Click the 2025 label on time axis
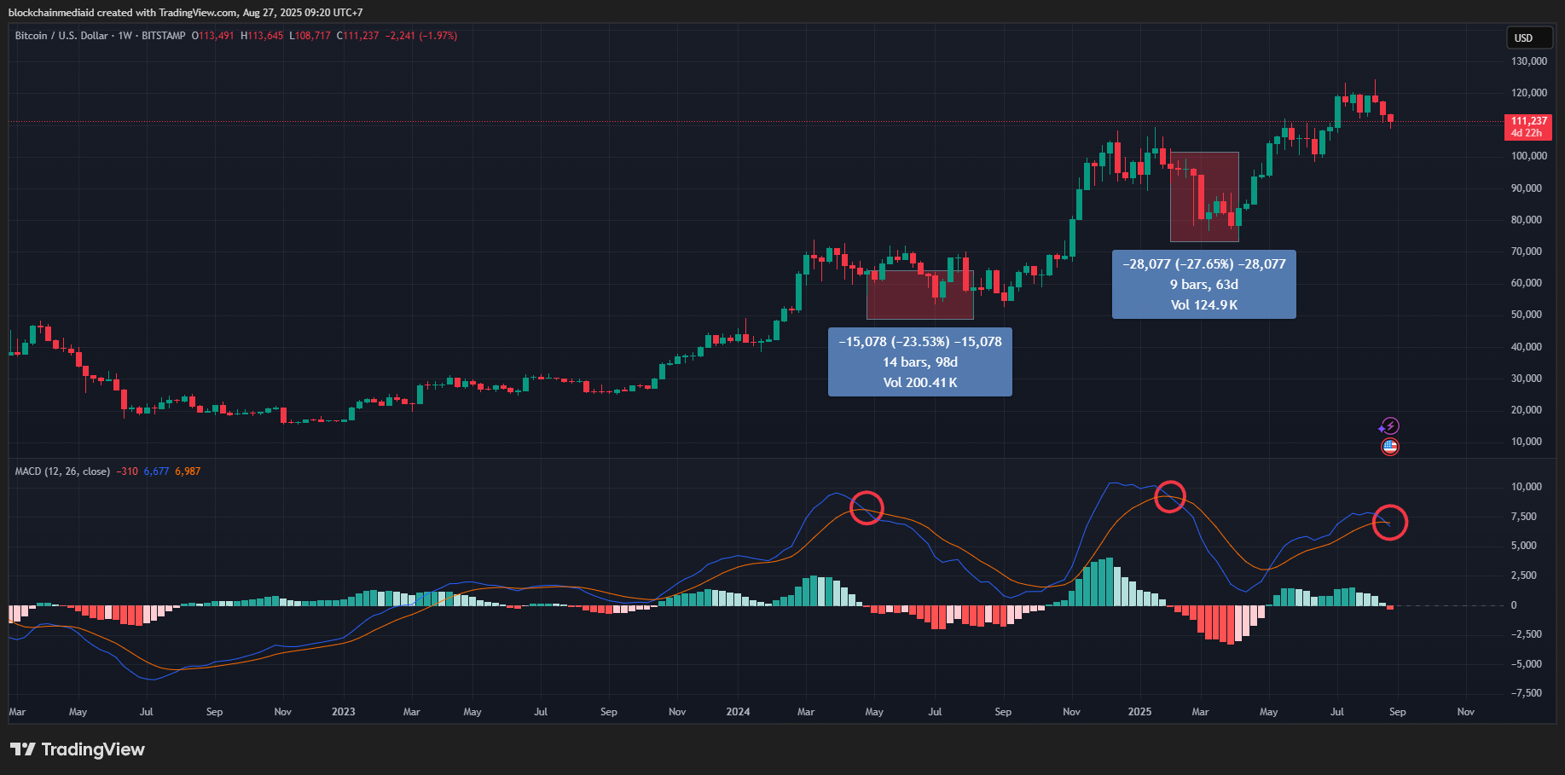Viewport: 1565px width, 775px height. pos(1139,712)
